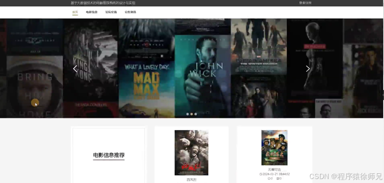Click star favorite icon under 无懈可击

pos(269,179)
